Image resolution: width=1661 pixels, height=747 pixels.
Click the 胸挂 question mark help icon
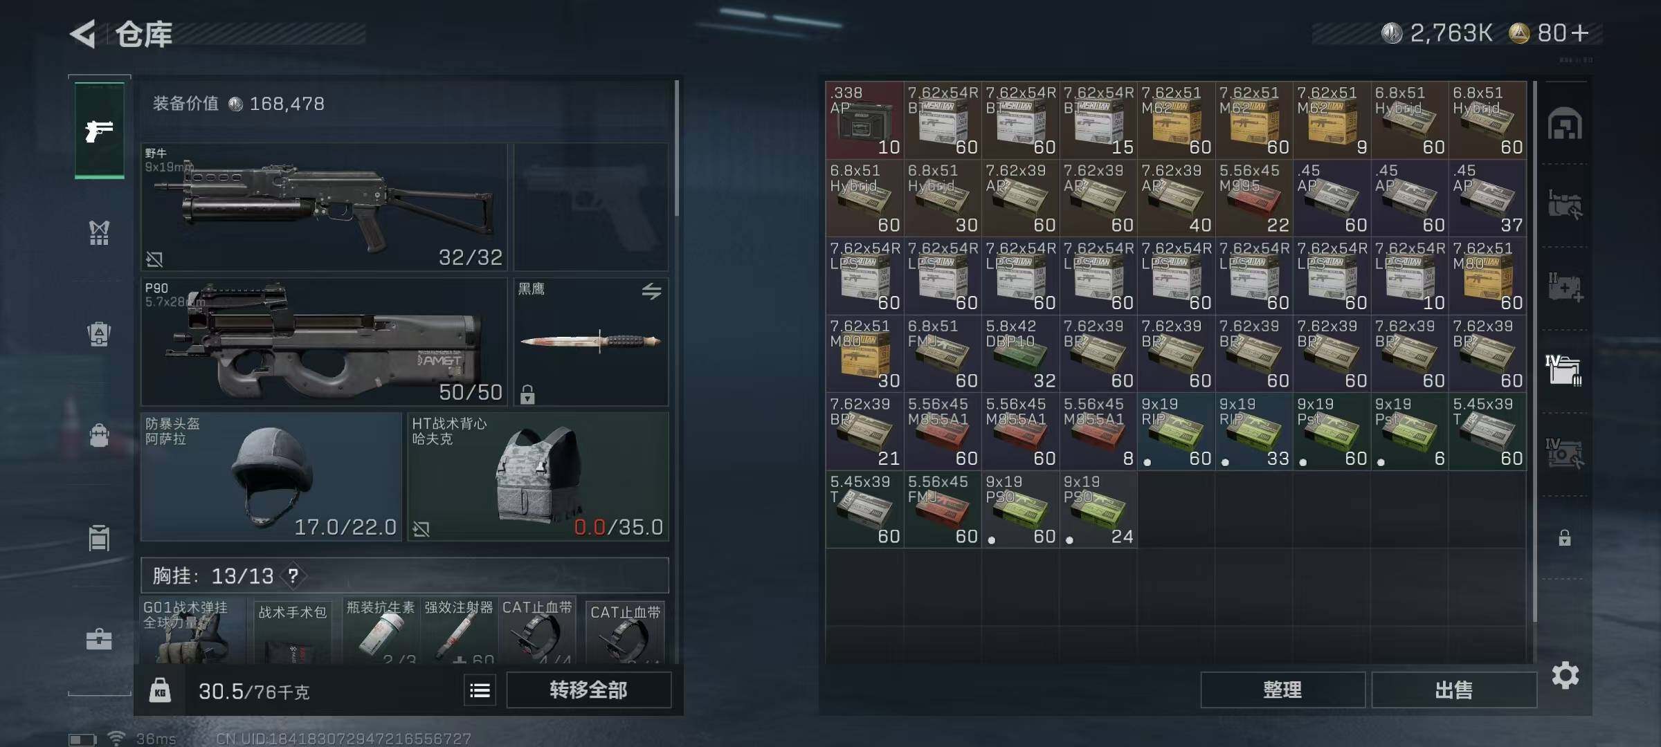293,575
